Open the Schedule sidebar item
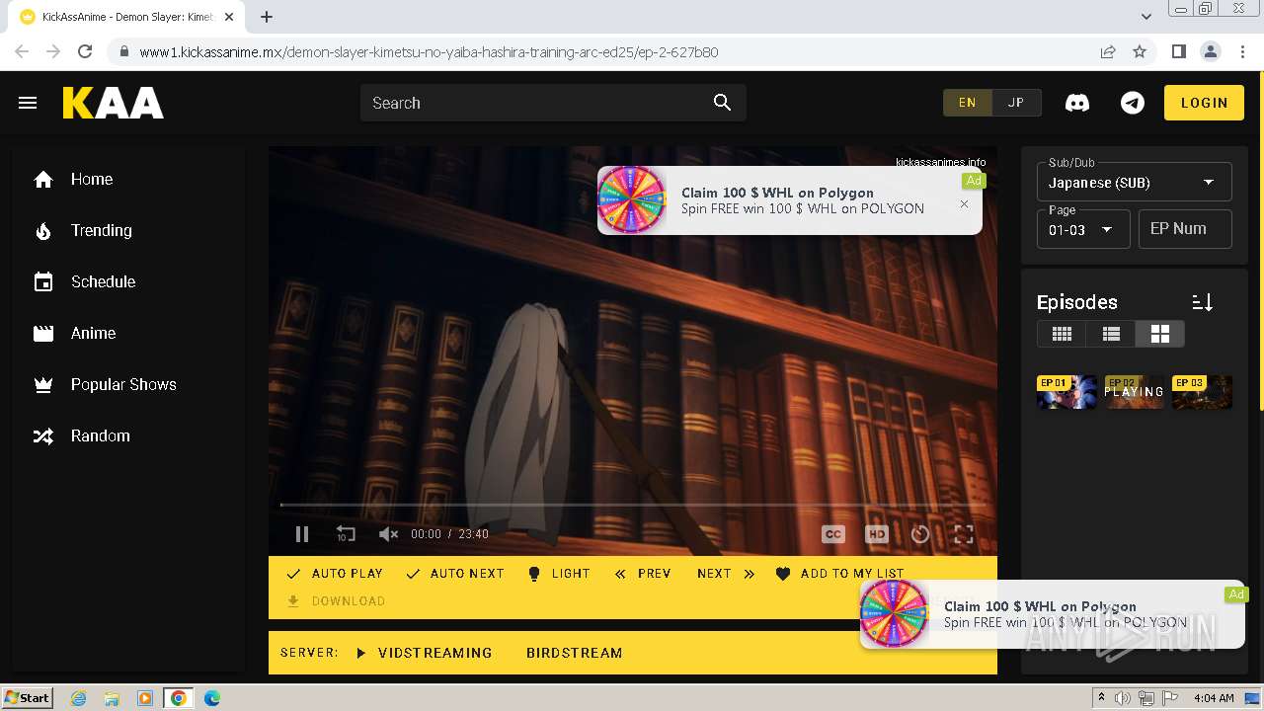 pos(128,281)
